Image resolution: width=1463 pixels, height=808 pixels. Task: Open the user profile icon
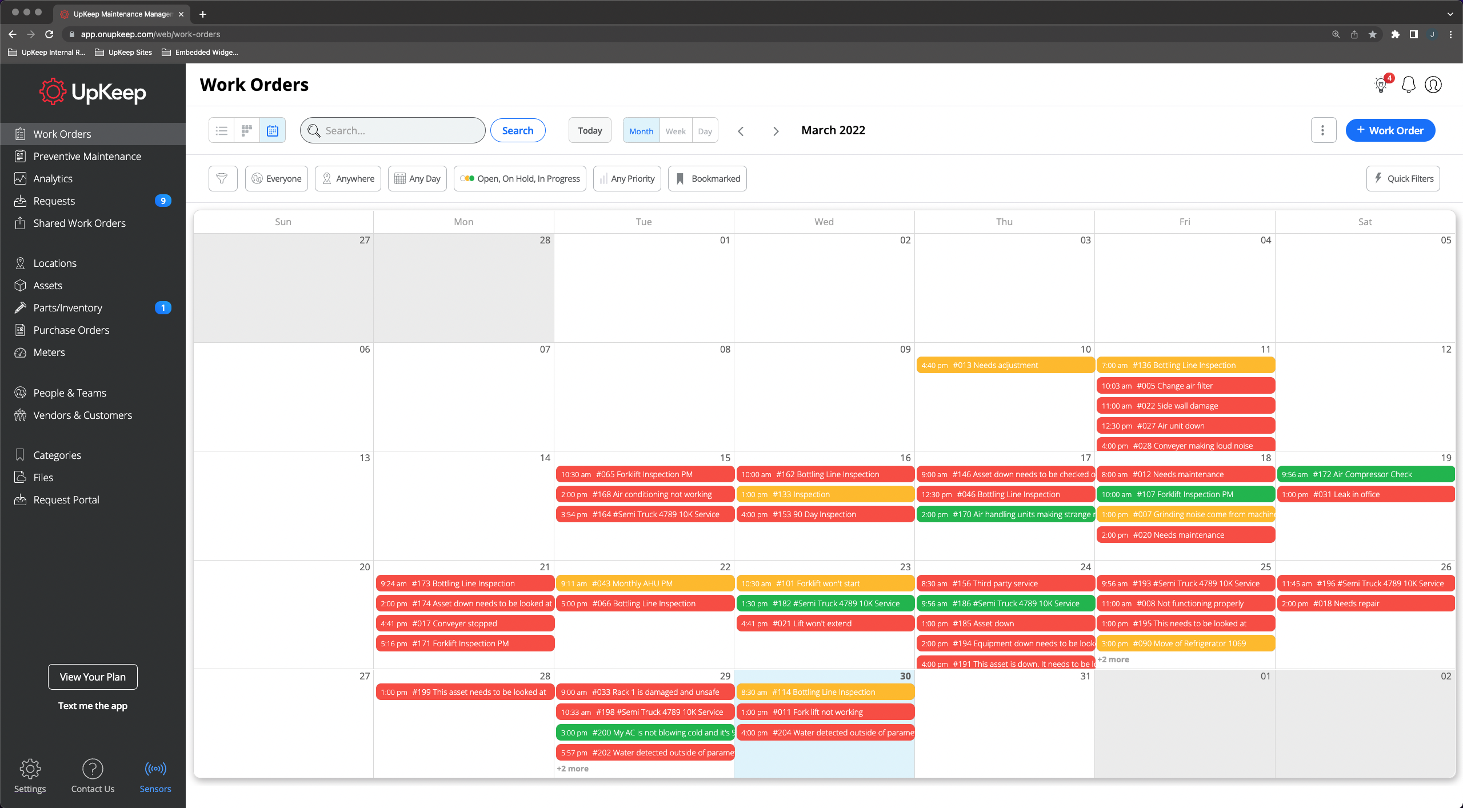1433,85
